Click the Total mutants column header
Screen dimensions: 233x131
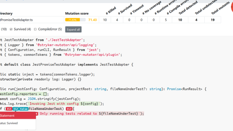coord(221,8)
